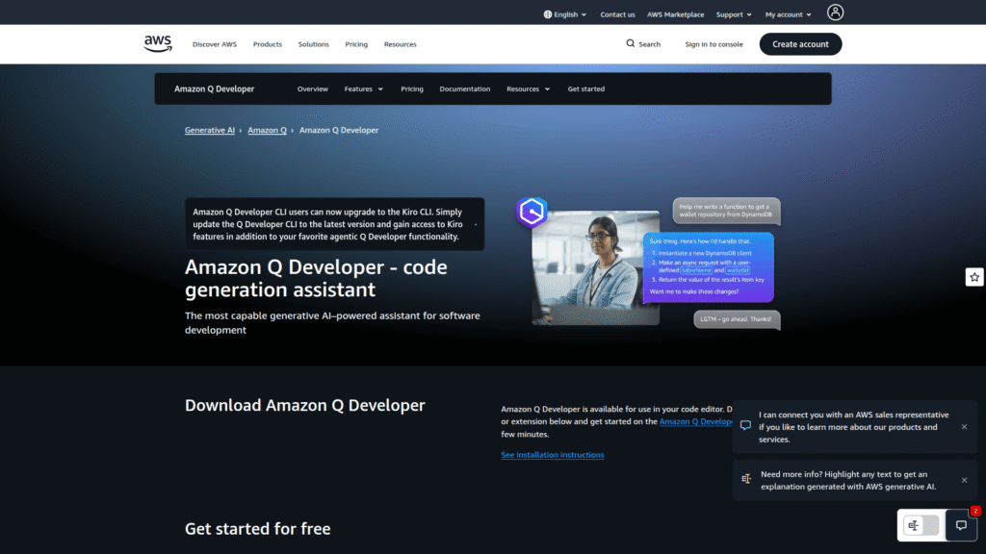986x554 pixels.
Task: Click the Create account button
Action: 800,44
